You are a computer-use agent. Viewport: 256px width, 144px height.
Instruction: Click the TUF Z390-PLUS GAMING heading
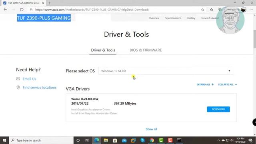click(44, 18)
